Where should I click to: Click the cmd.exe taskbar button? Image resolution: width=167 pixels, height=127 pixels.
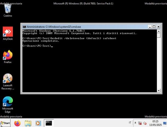49,123
